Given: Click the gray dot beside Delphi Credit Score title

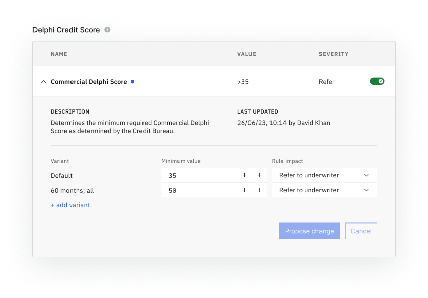Looking at the screenshot, I should point(108,30).
